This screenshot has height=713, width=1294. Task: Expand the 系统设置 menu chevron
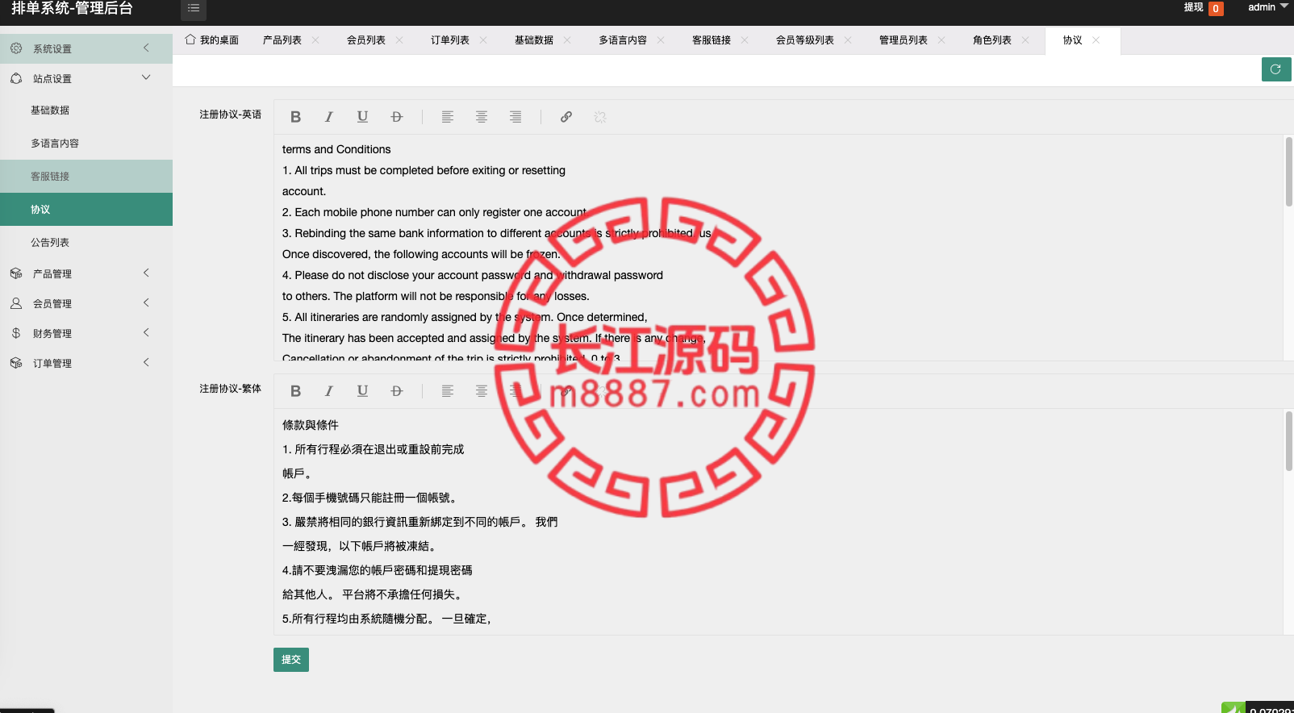146,48
